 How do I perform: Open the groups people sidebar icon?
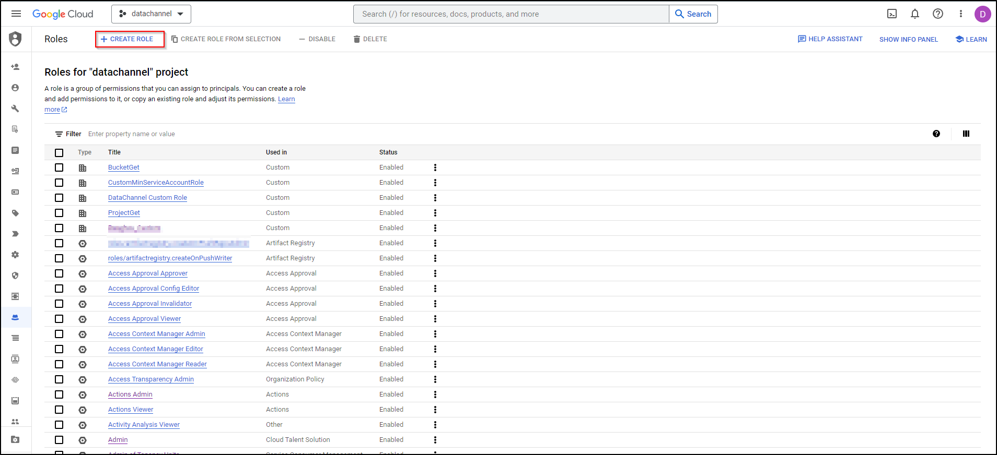coord(15,422)
